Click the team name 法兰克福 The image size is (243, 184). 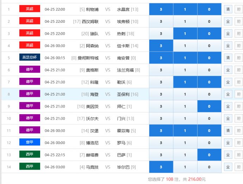pyautogui.click(x=125, y=70)
